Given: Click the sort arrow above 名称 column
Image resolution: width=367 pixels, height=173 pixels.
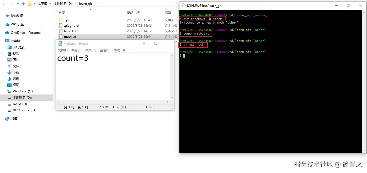Looking at the screenshot, I should click(x=91, y=9).
